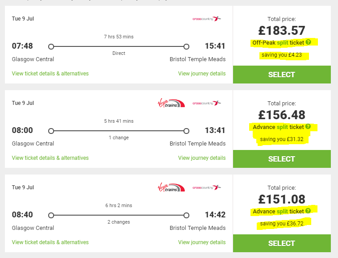View ticket details & alternatives for 07:48 train
The height and width of the screenshot is (258, 338).
coord(50,74)
